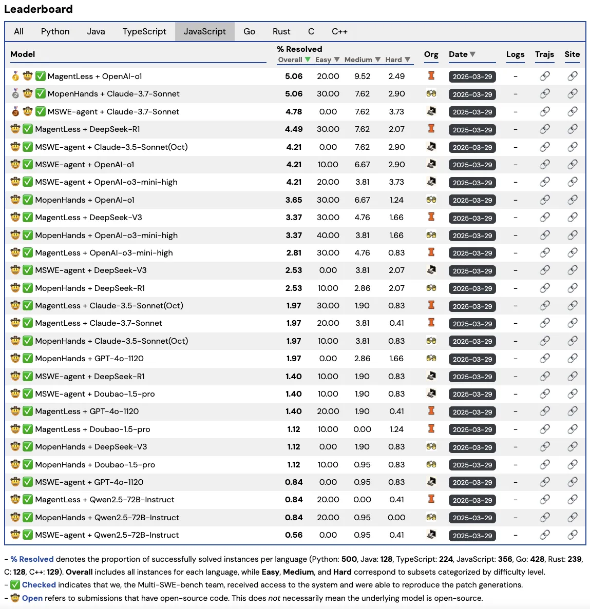This screenshot has width=590, height=609.
Task: Click the org icon for MSWE-agent + Claude-3.7-Sonnet
Action: tap(431, 111)
